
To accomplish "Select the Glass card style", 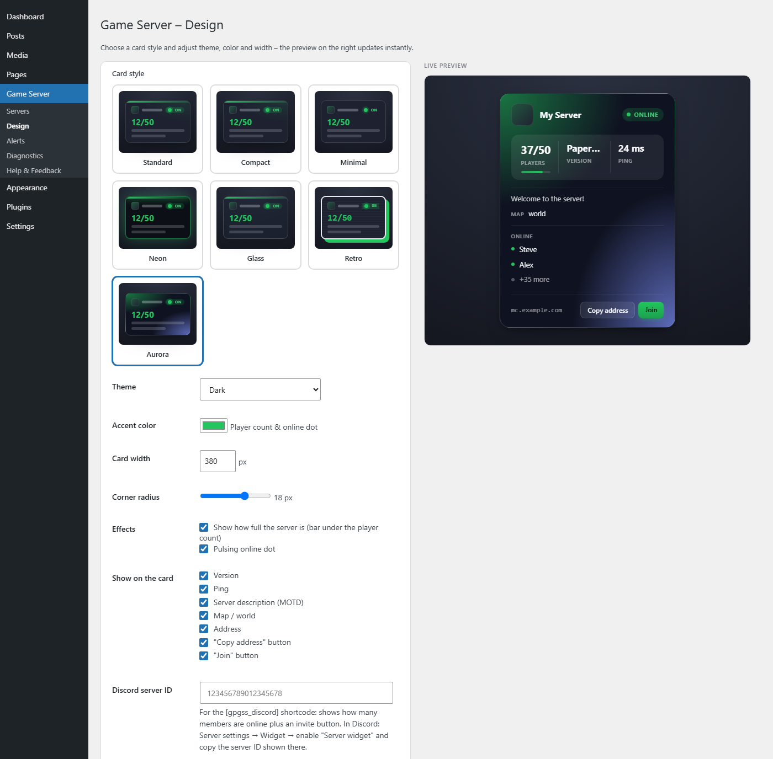I will click(x=256, y=225).
